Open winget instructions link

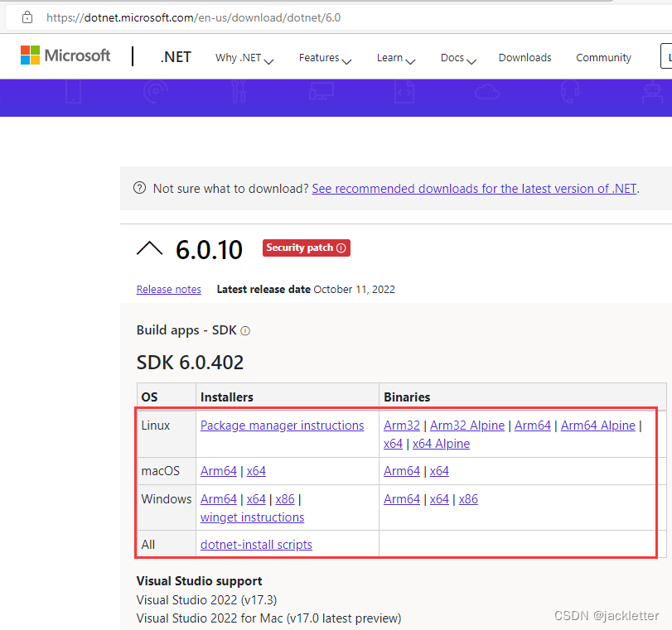pyautogui.click(x=252, y=517)
